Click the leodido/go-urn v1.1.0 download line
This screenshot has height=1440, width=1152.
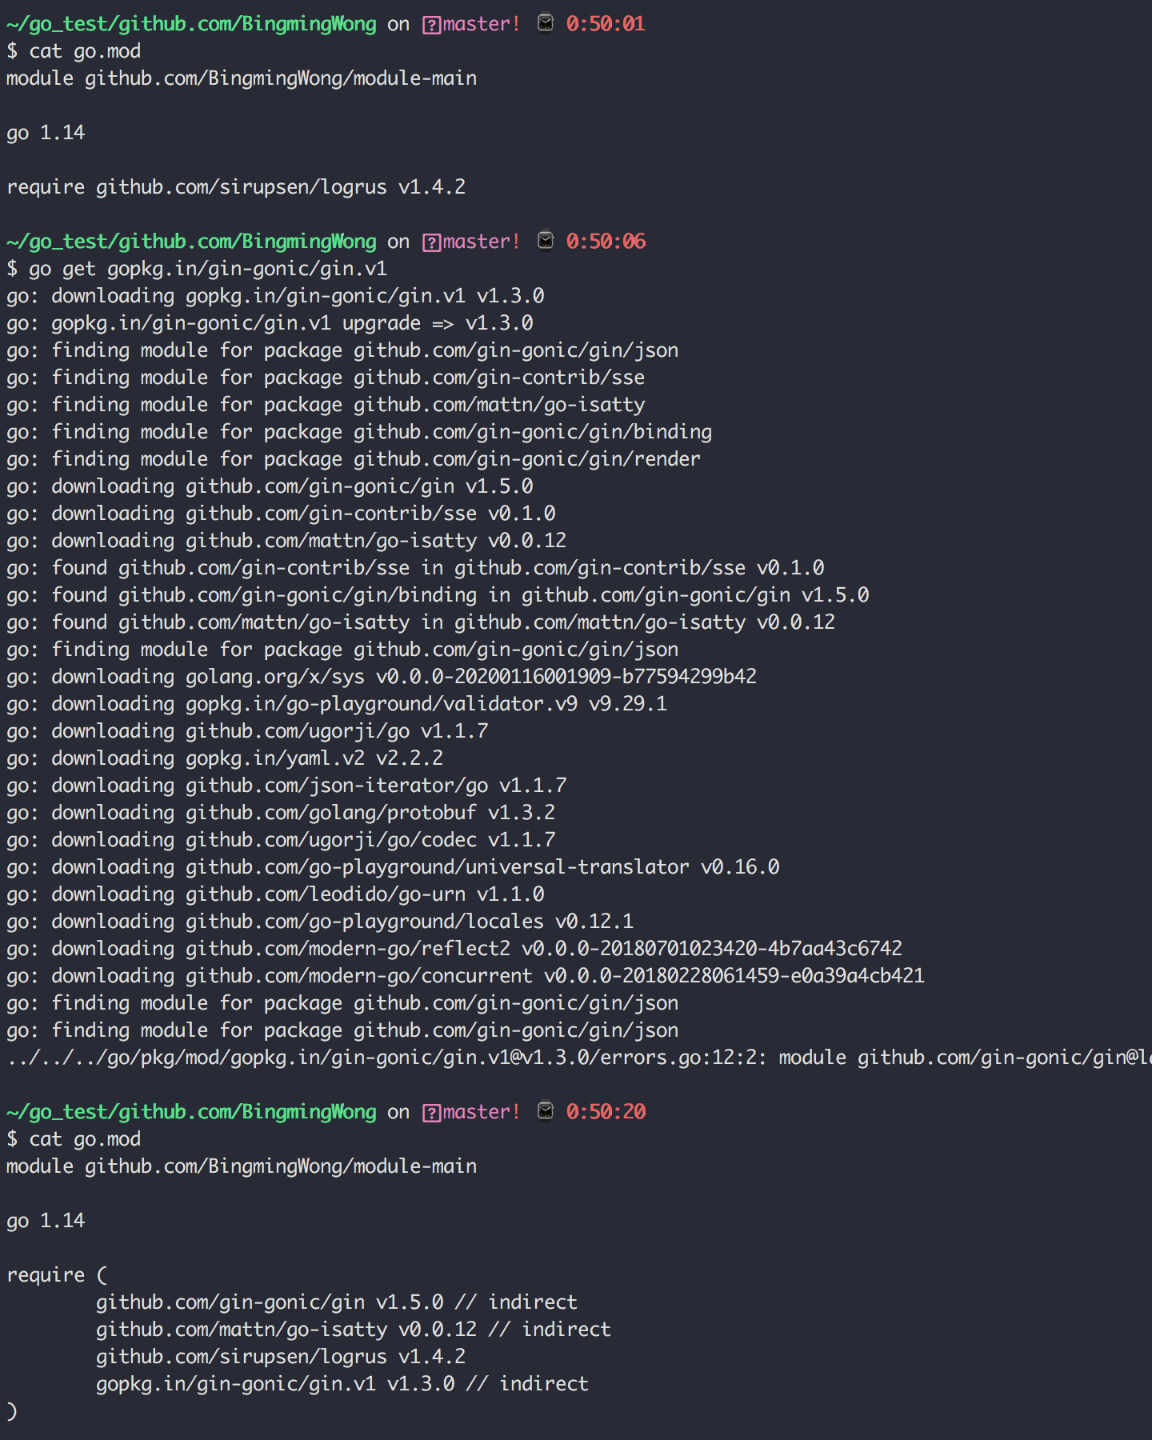point(275,894)
